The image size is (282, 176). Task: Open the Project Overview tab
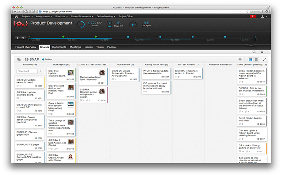[x=26, y=47]
